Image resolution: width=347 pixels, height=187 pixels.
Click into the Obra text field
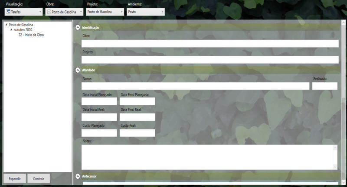click(210, 43)
